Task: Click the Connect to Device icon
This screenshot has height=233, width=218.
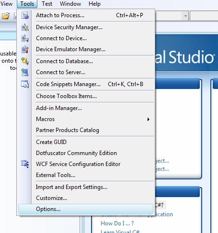Action: (25, 38)
